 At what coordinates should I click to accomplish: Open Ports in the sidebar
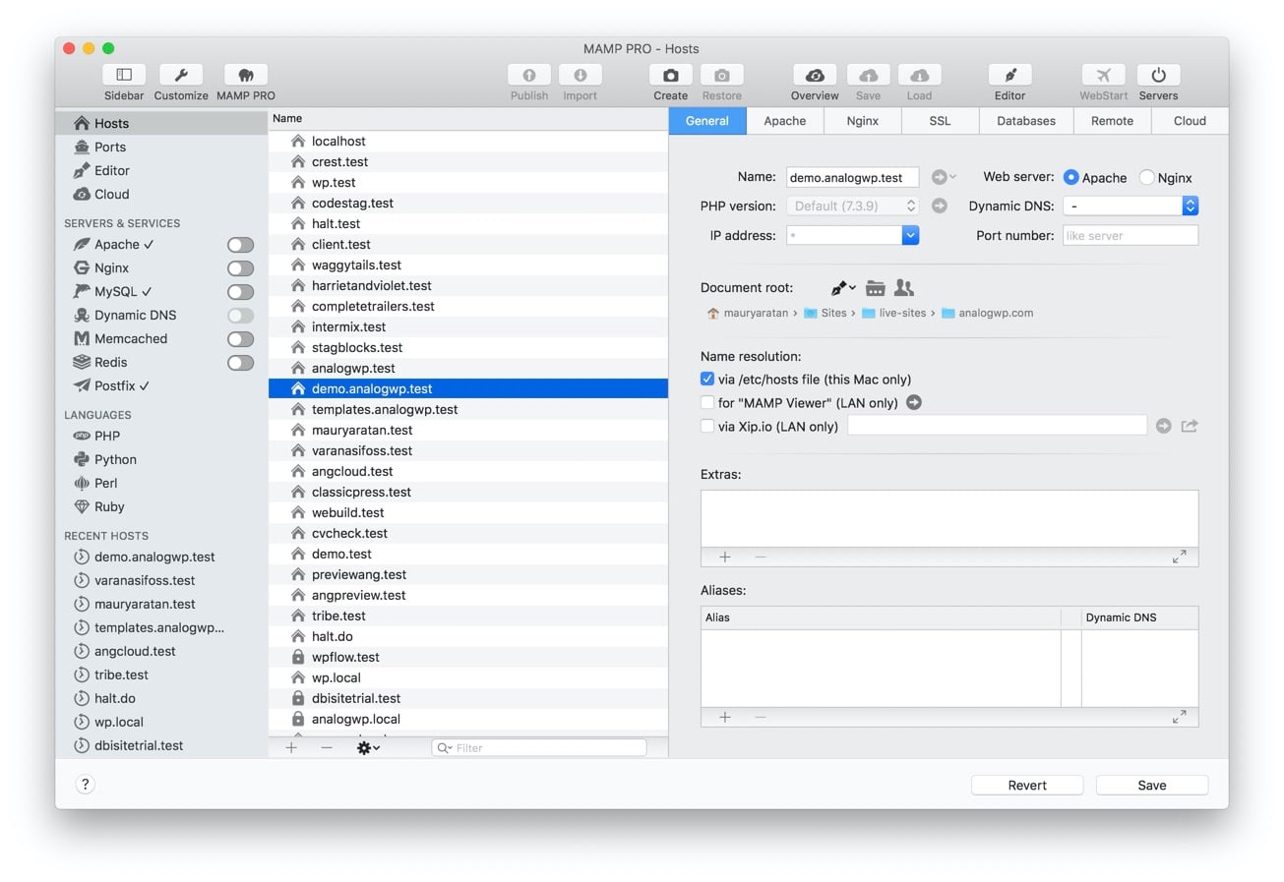tap(110, 147)
